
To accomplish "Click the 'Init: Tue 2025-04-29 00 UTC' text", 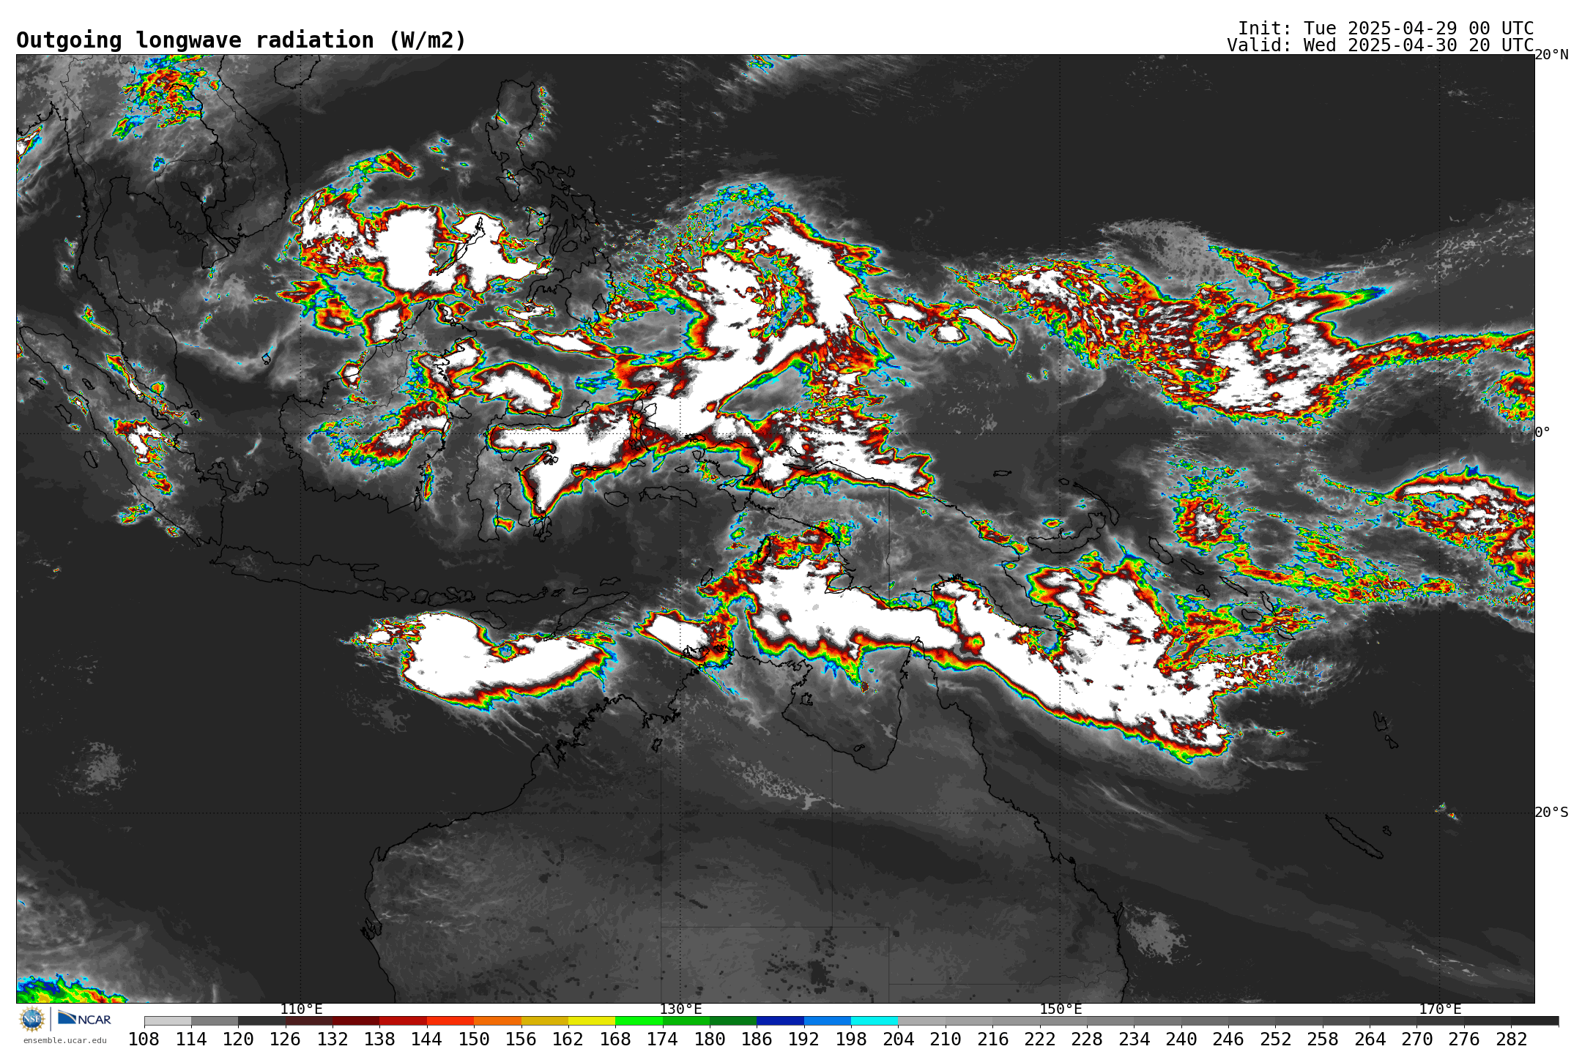I will [1386, 29].
